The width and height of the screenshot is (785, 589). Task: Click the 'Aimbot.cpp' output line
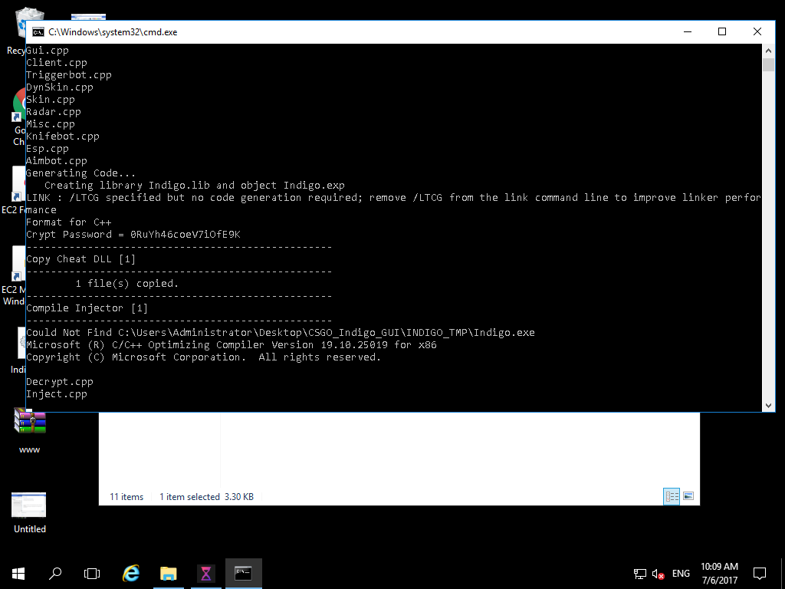pyautogui.click(x=57, y=161)
